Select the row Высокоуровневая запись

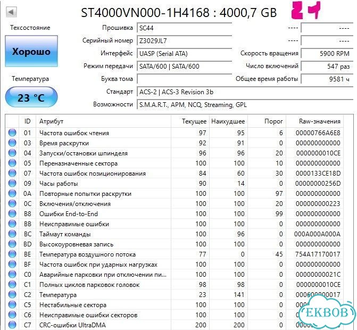click(175, 244)
